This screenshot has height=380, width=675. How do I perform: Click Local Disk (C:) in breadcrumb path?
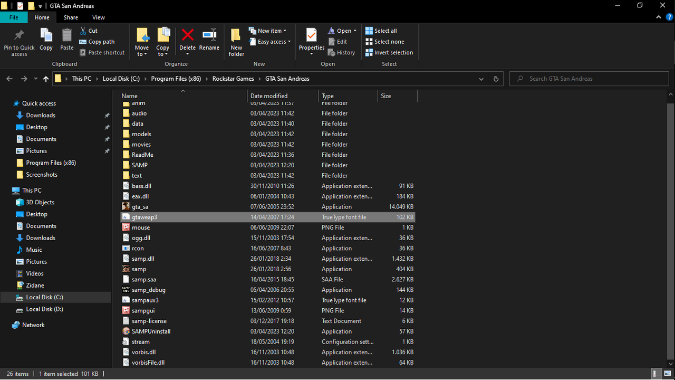click(x=121, y=79)
